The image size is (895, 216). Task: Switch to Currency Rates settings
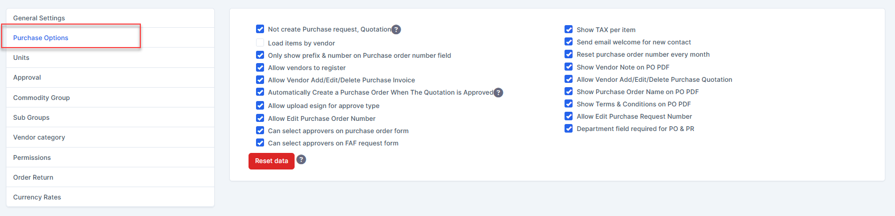tap(37, 197)
